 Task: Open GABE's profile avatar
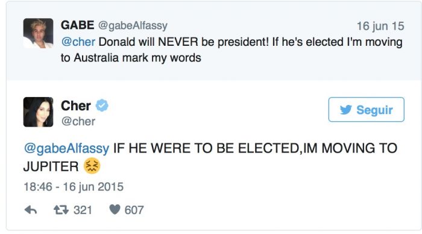point(38,33)
